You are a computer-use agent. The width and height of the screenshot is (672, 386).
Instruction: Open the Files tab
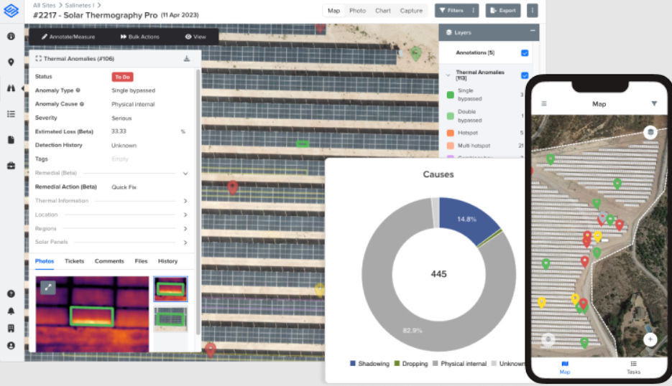coord(141,261)
